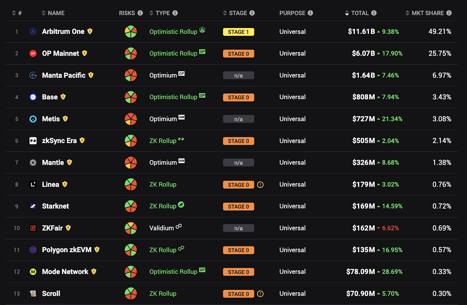Click Base's Optimistic Rollup type link
Viewport: 467px width, 305px height.
(x=173, y=97)
